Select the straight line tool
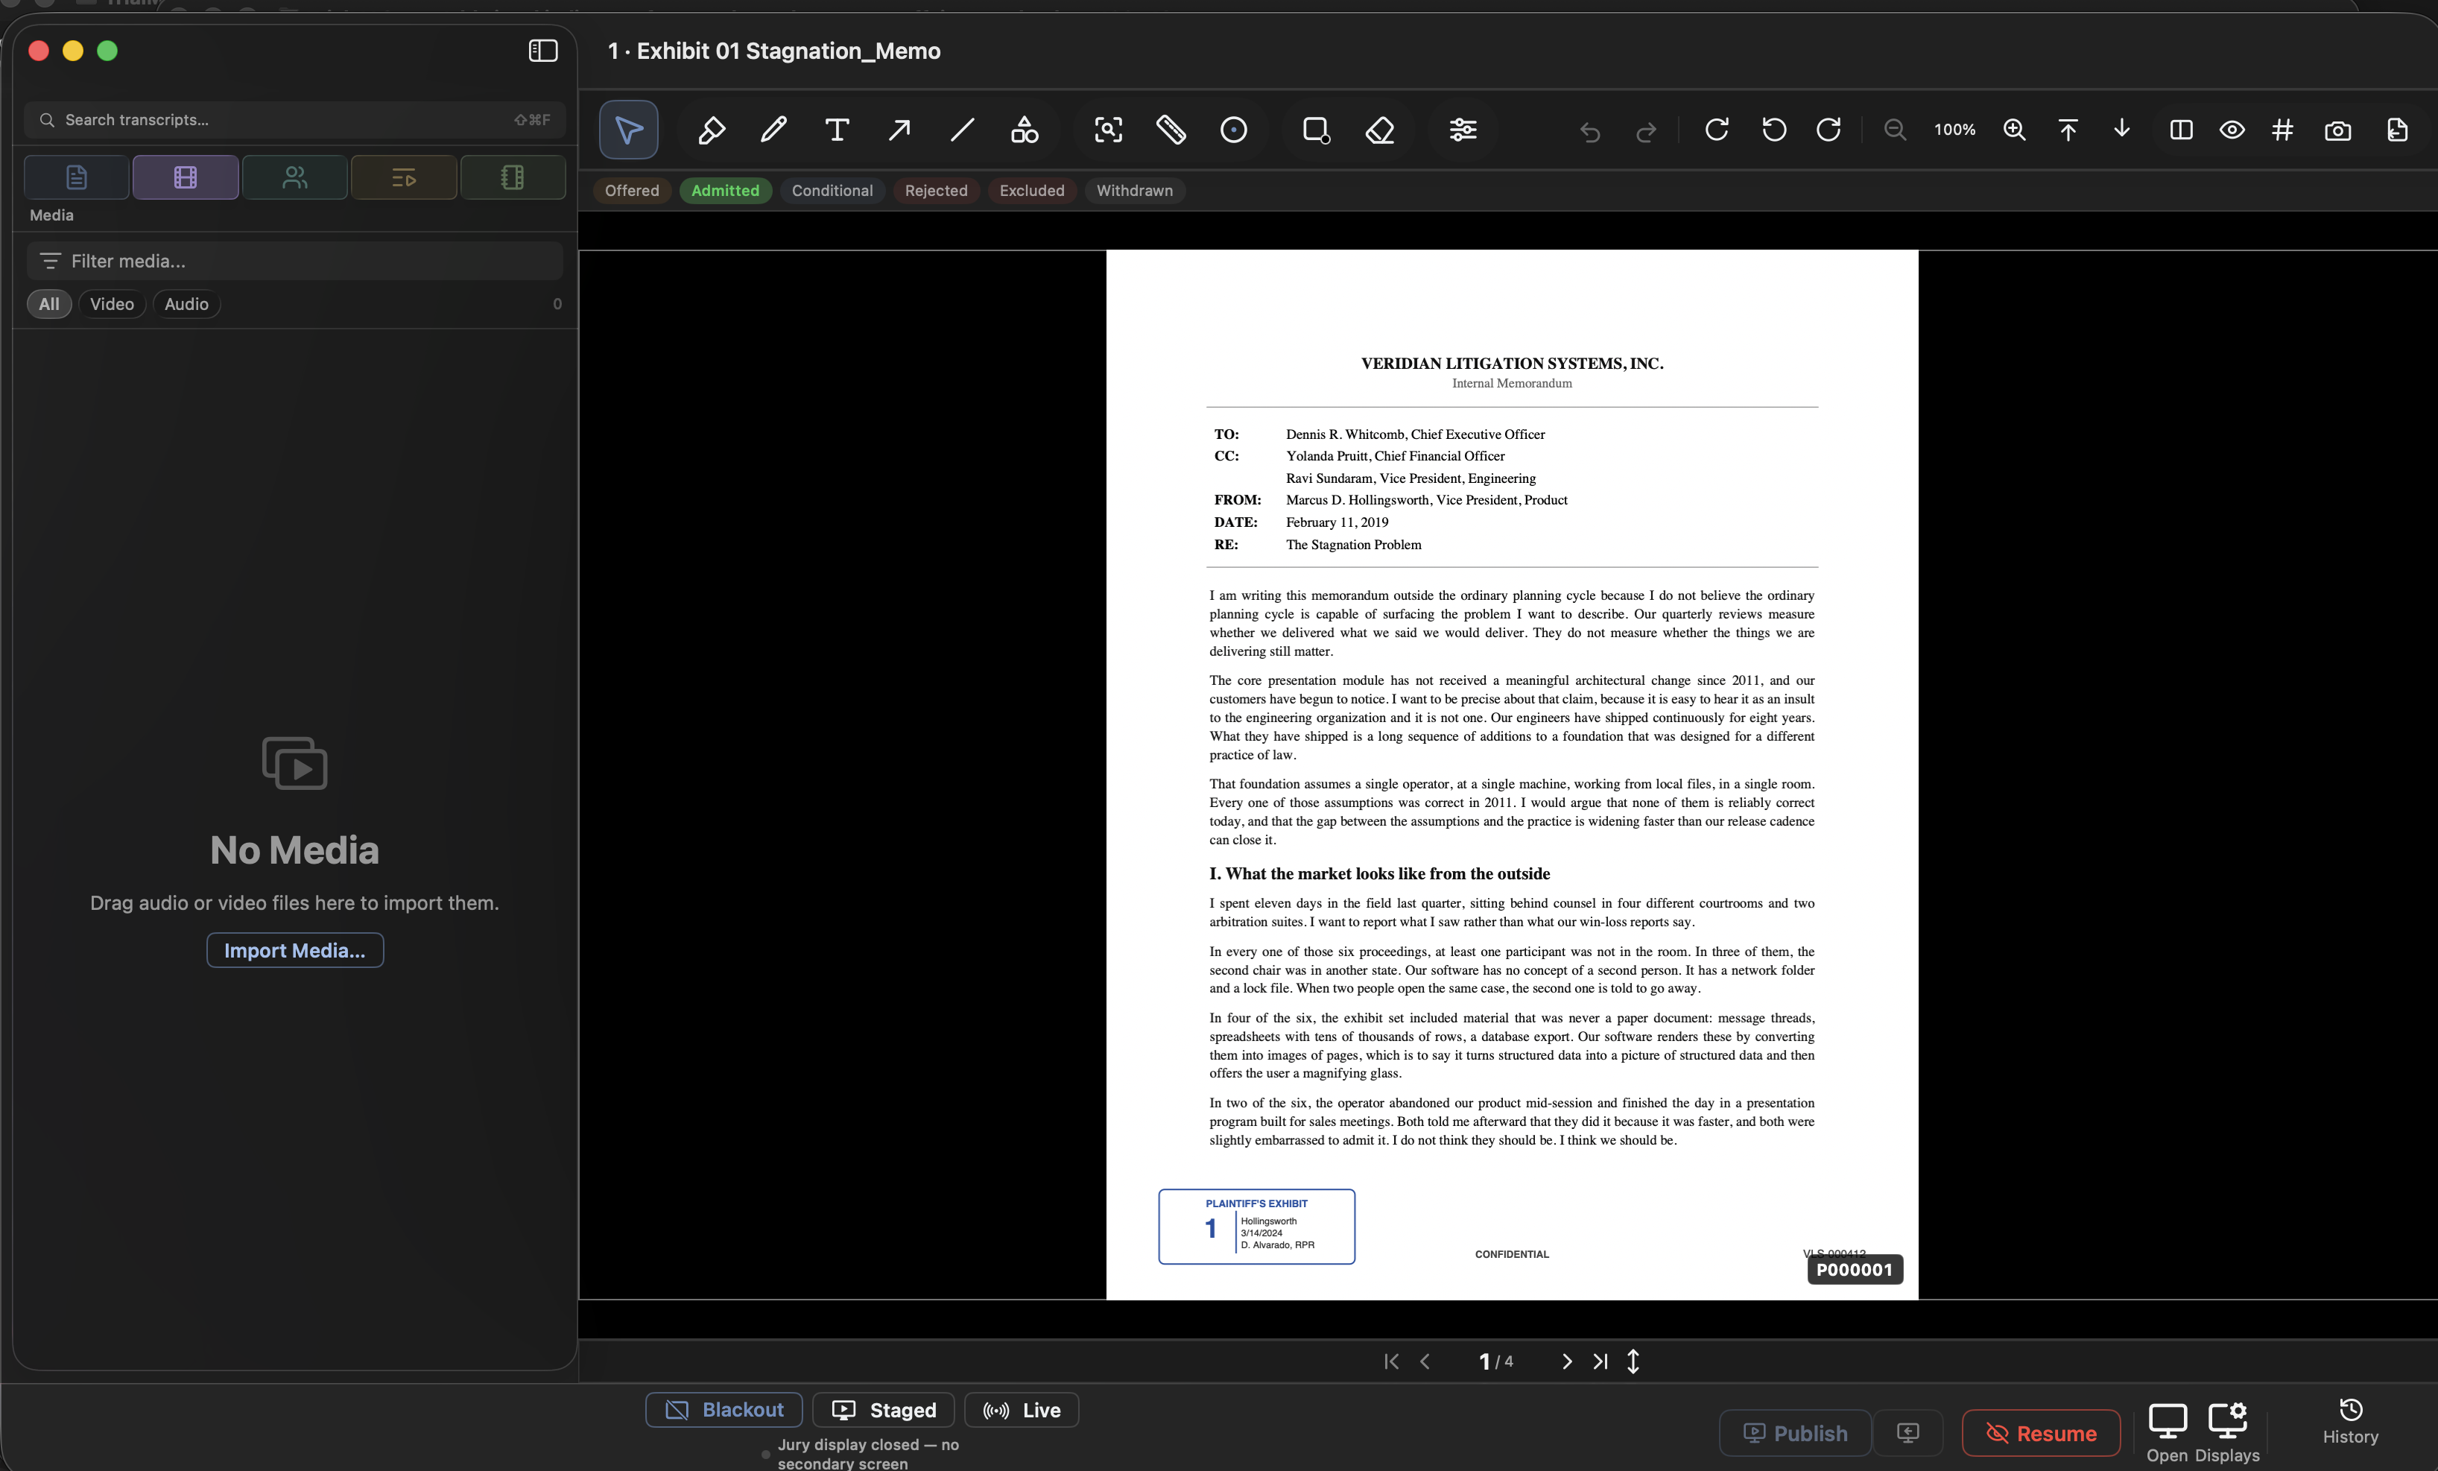The image size is (2438, 1471). (x=962, y=130)
